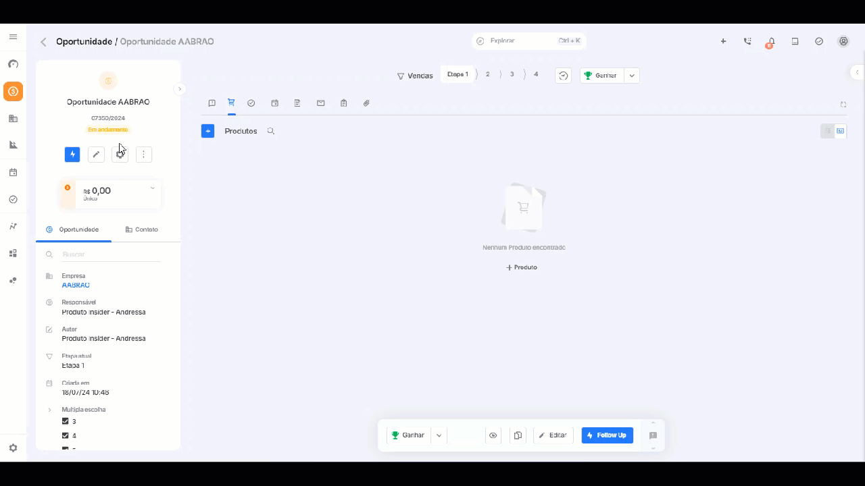This screenshot has width=865, height=486.
Task: Click the blue lightning quick action button
Action: click(72, 155)
